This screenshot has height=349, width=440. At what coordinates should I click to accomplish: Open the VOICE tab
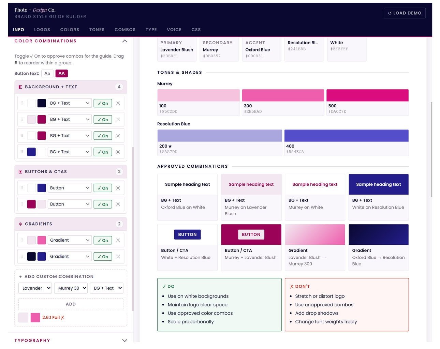coord(174,30)
